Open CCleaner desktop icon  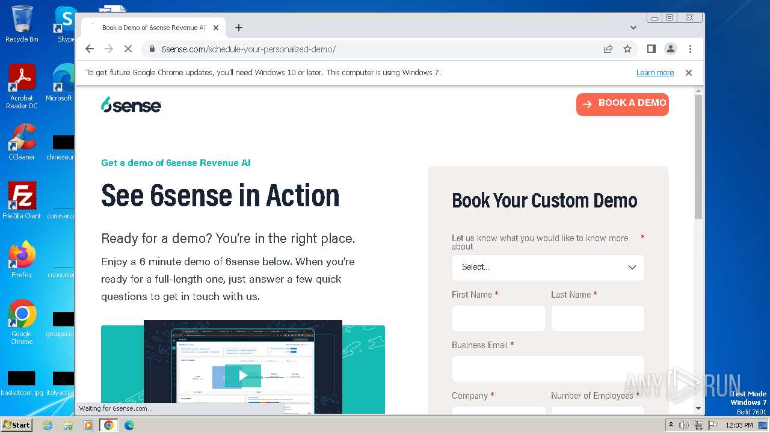22,142
